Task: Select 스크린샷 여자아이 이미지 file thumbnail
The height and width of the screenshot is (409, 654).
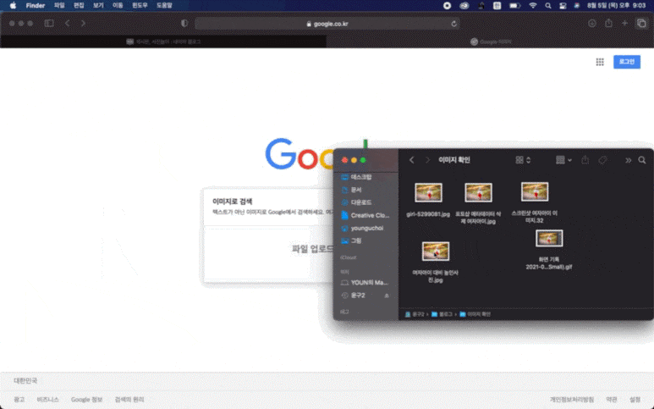Action: (x=535, y=191)
